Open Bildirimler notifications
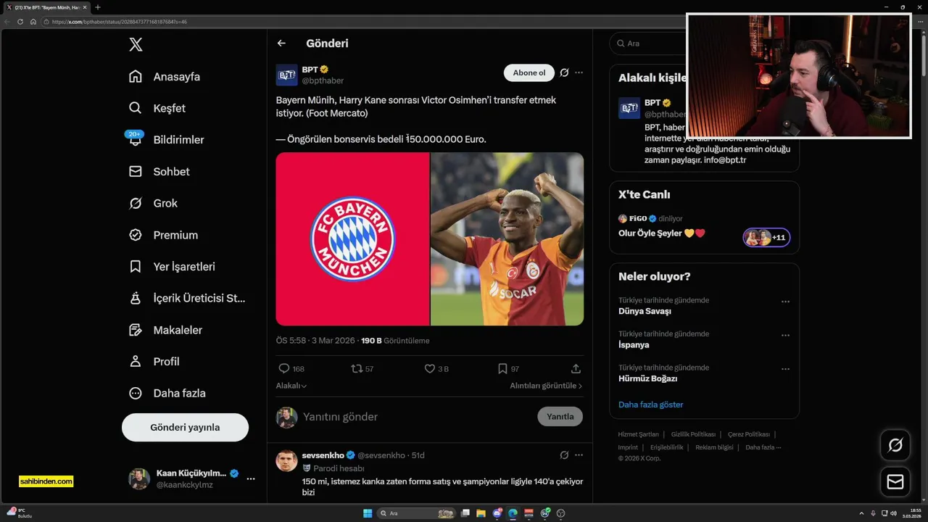This screenshot has width=928, height=522. (x=166, y=140)
